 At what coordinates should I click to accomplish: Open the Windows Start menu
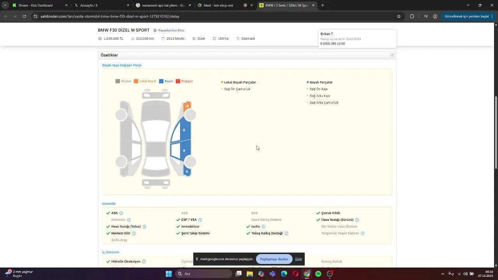[168, 274]
